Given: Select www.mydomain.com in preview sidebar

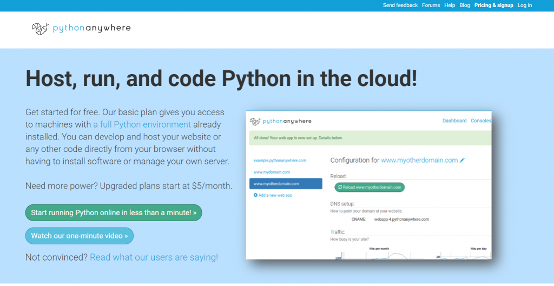Looking at the screenshot, I should (272, 172).
